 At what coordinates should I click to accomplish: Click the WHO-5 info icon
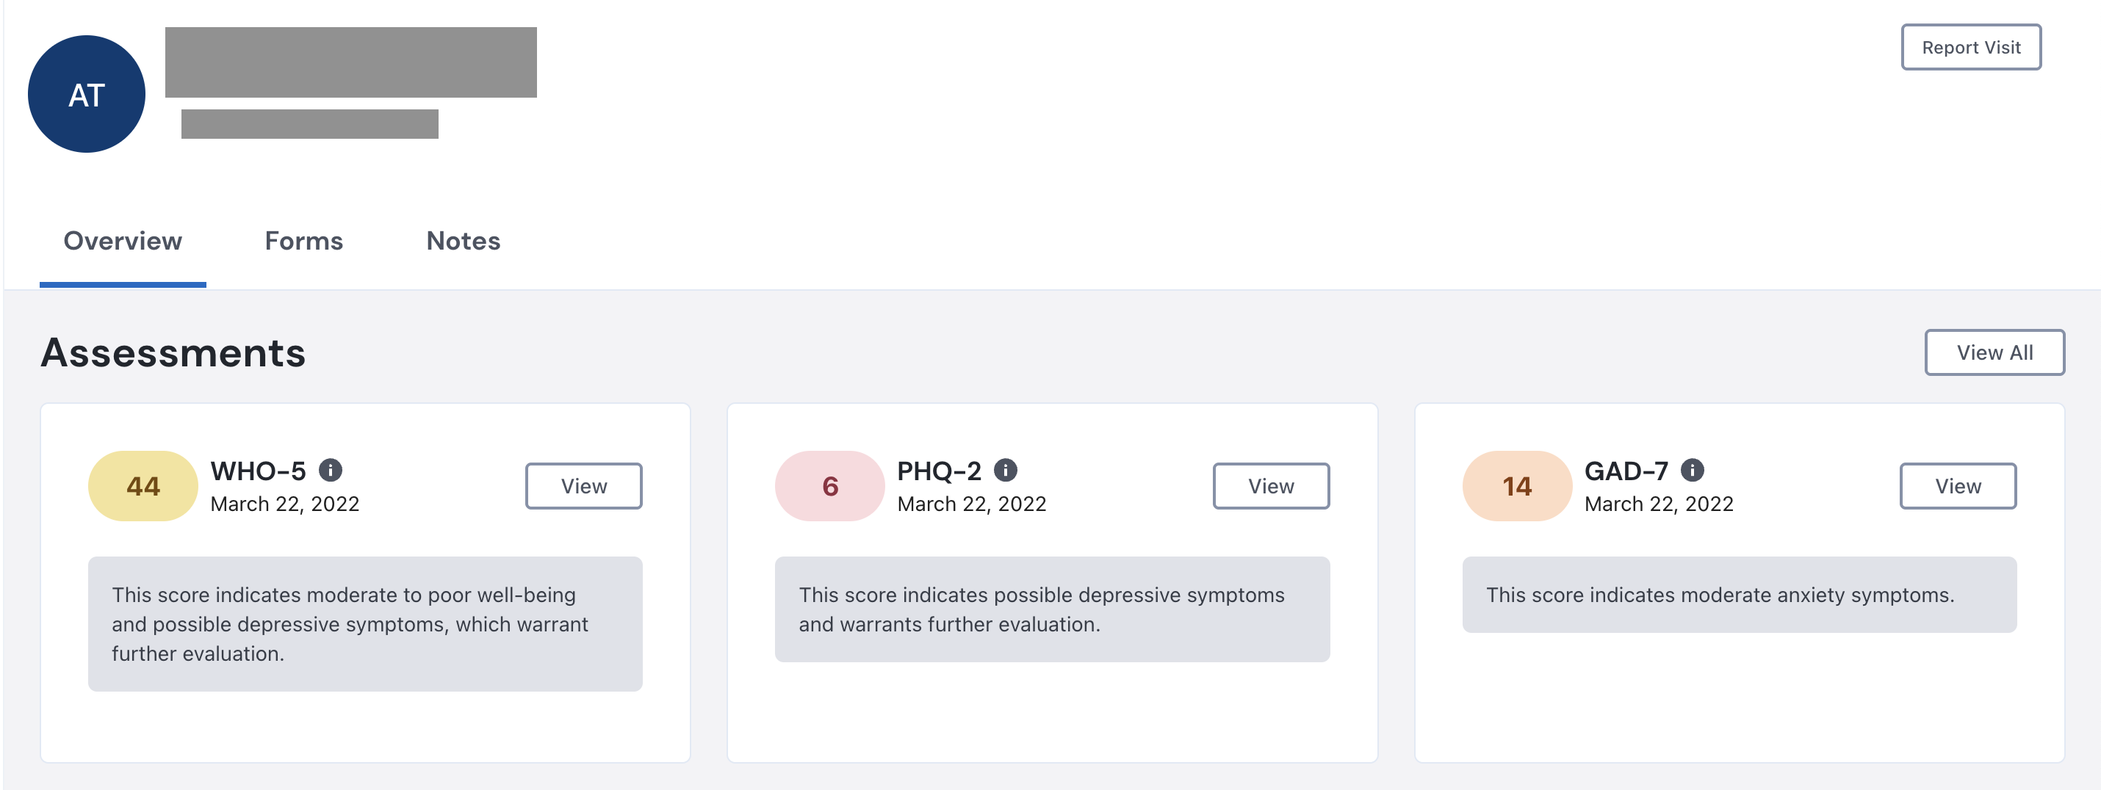pyautogui.click(x=331, y=471)
